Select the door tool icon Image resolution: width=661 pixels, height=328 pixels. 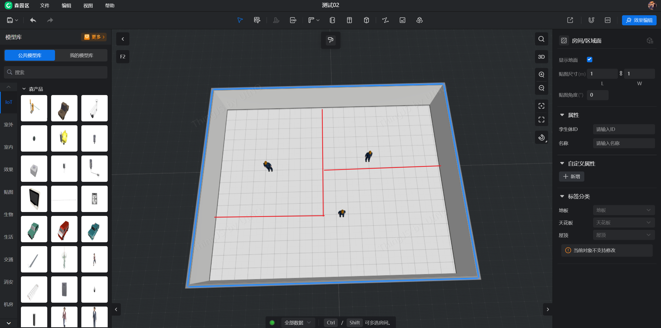332,20
